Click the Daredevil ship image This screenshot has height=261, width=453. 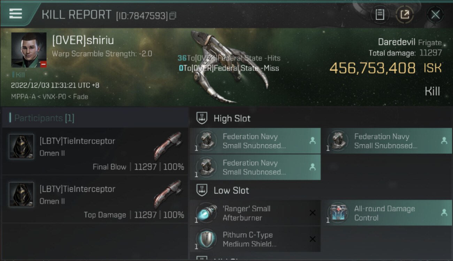[230, 66]
